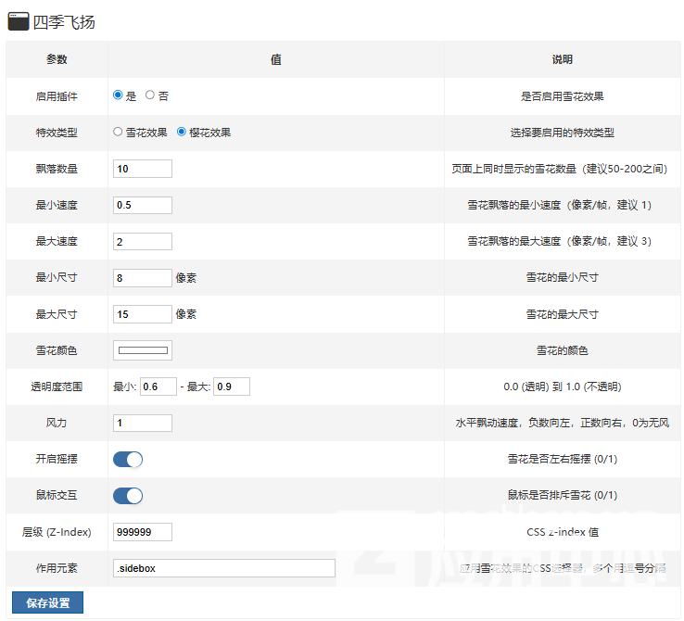Click the 参数 column header
The height and width of the screenshot is (621, 684).
point(57,59)
